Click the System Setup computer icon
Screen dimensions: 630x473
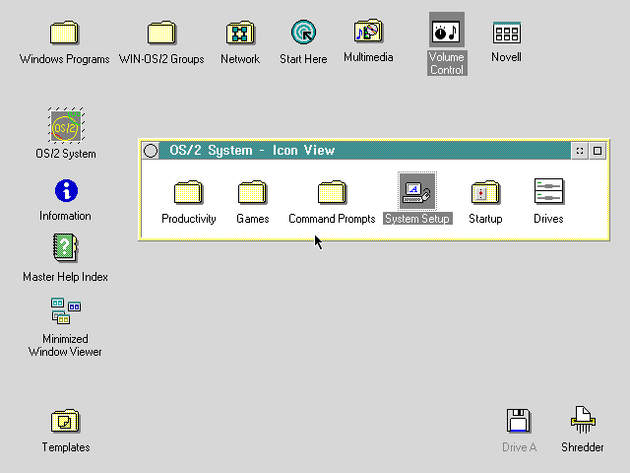point(417,191)
